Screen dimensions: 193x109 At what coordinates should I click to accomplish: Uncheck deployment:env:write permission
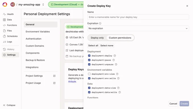point(89,79)
